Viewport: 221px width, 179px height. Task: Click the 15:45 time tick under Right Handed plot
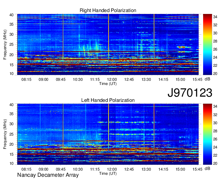[x=198, y=79]
